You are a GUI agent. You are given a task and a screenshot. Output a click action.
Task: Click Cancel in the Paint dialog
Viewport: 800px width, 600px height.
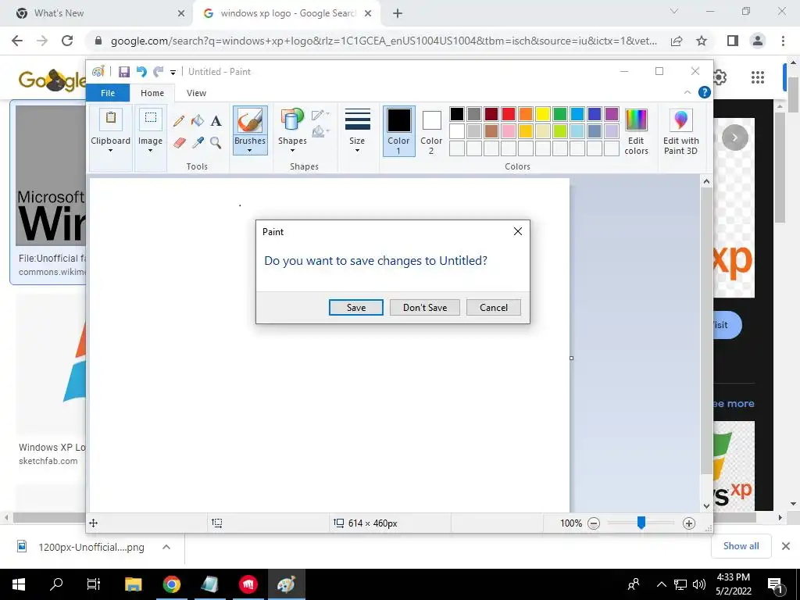(x=494, y=308)
